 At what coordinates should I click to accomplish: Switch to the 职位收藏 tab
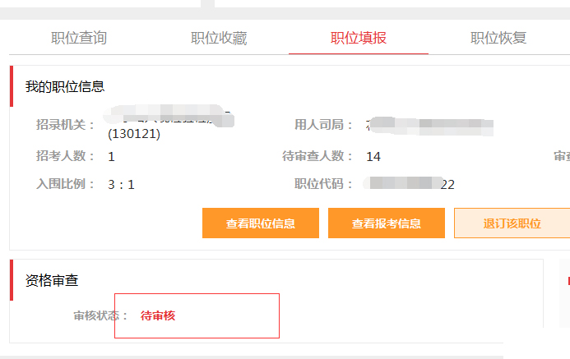219,38
